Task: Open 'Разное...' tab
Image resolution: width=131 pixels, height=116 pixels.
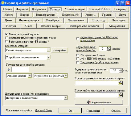Action: (x=90, y=15)
